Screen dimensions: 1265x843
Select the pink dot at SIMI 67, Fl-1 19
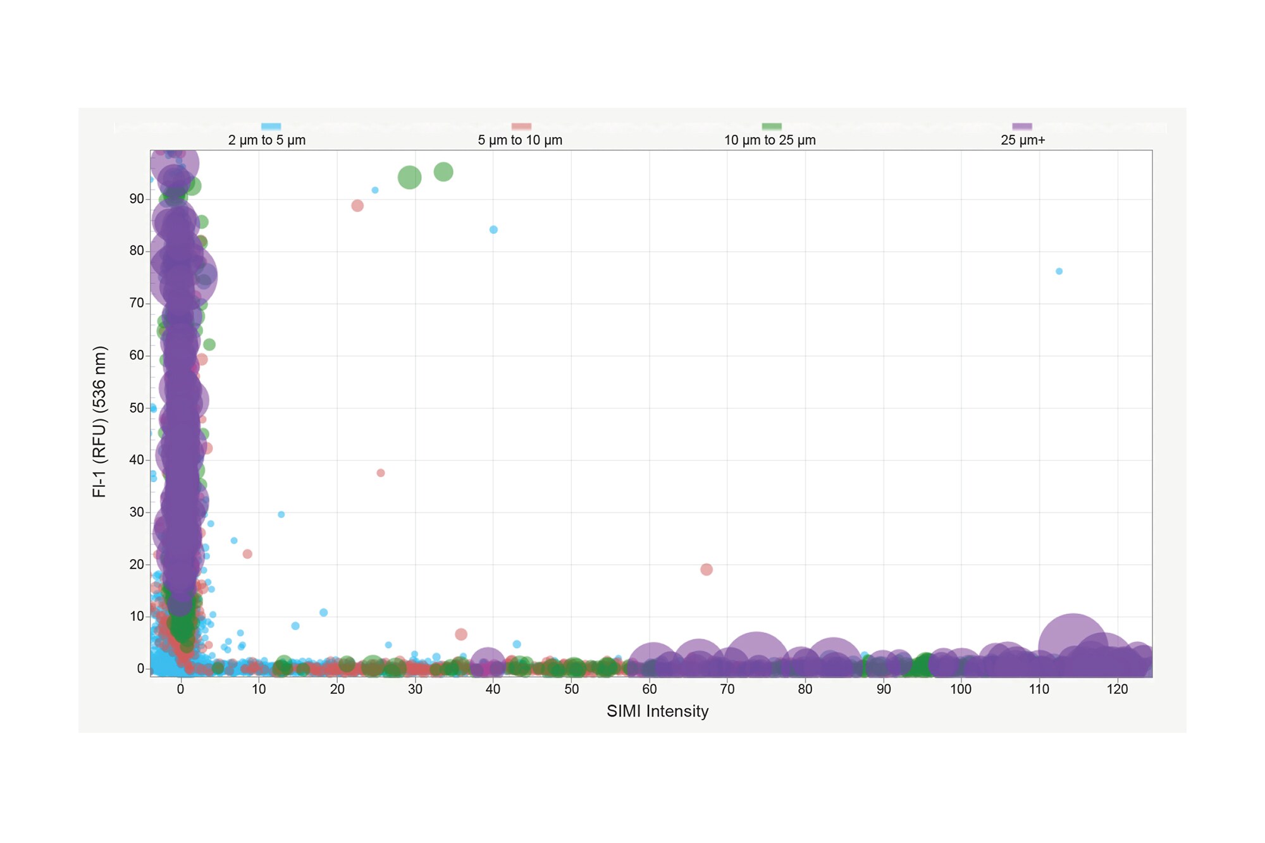coord(707,570)
